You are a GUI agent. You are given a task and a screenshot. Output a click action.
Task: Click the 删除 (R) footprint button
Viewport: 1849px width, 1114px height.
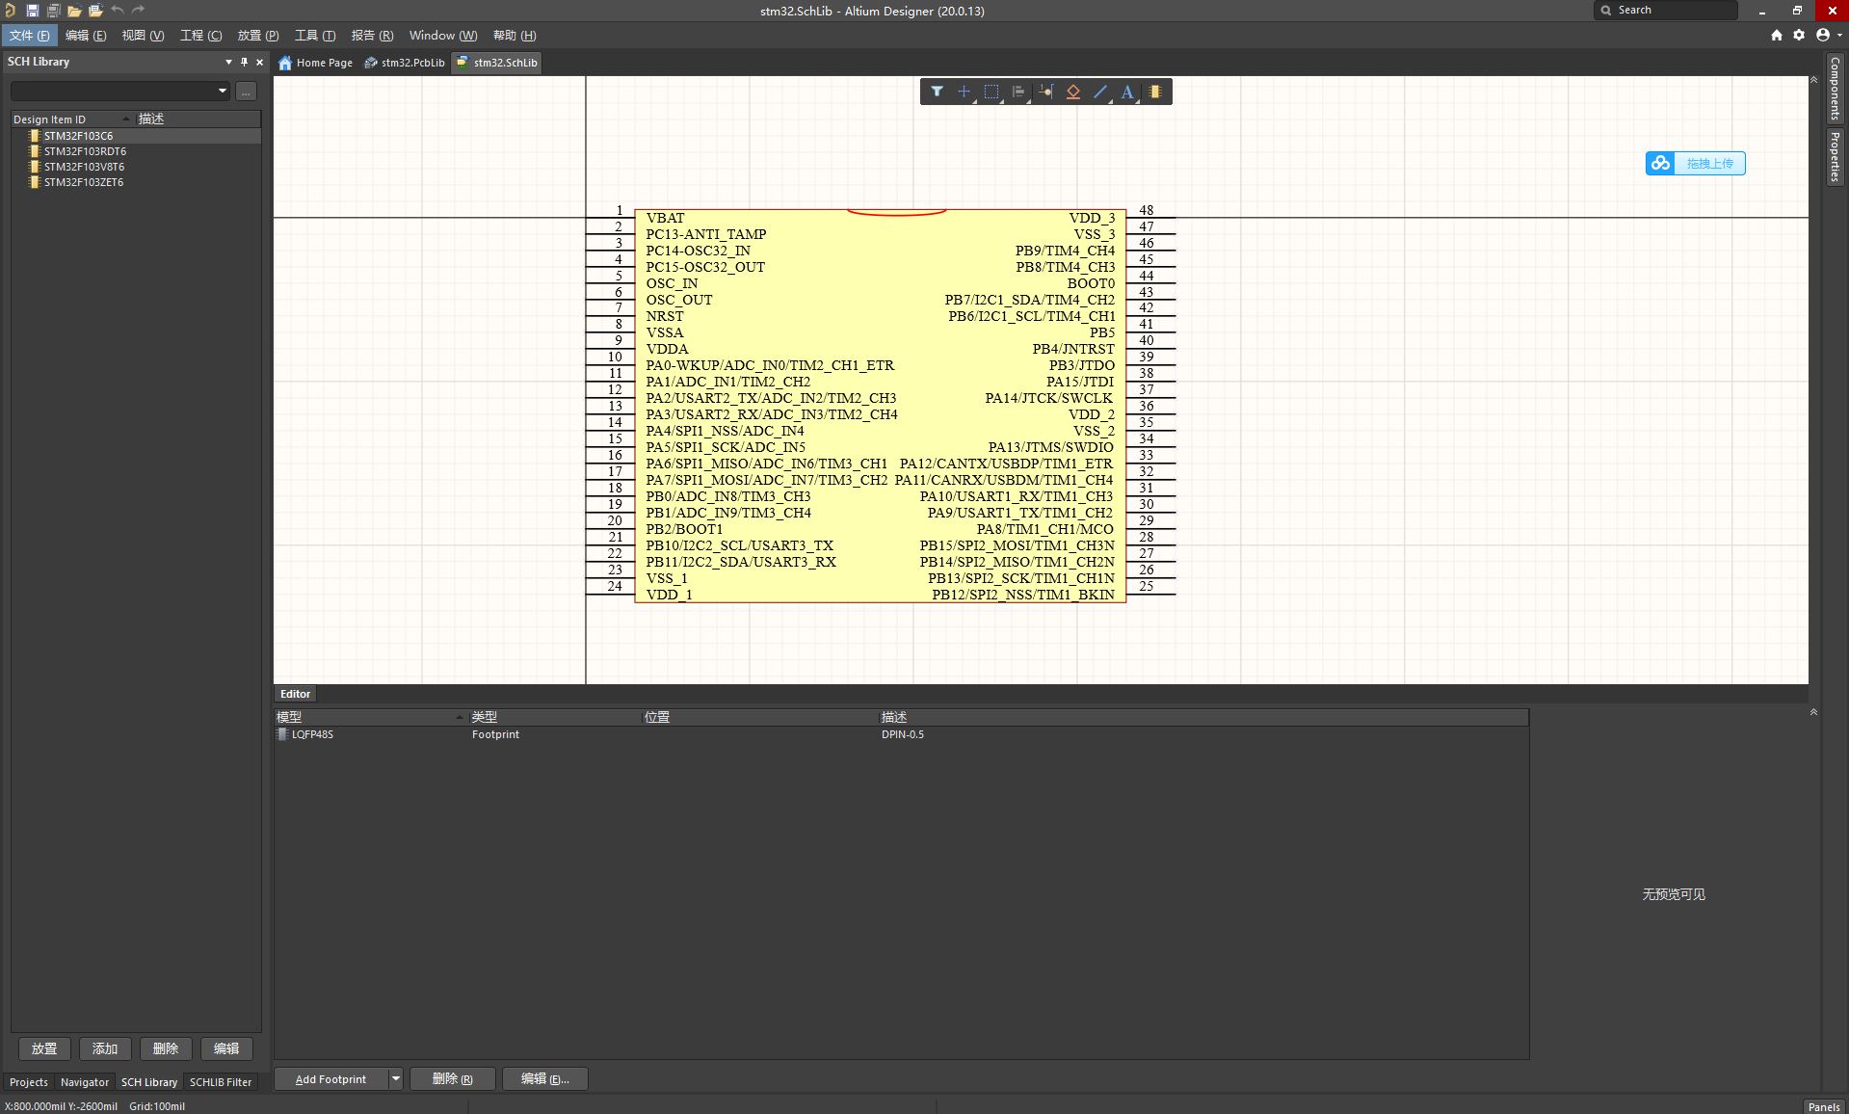pos(453,1079)
